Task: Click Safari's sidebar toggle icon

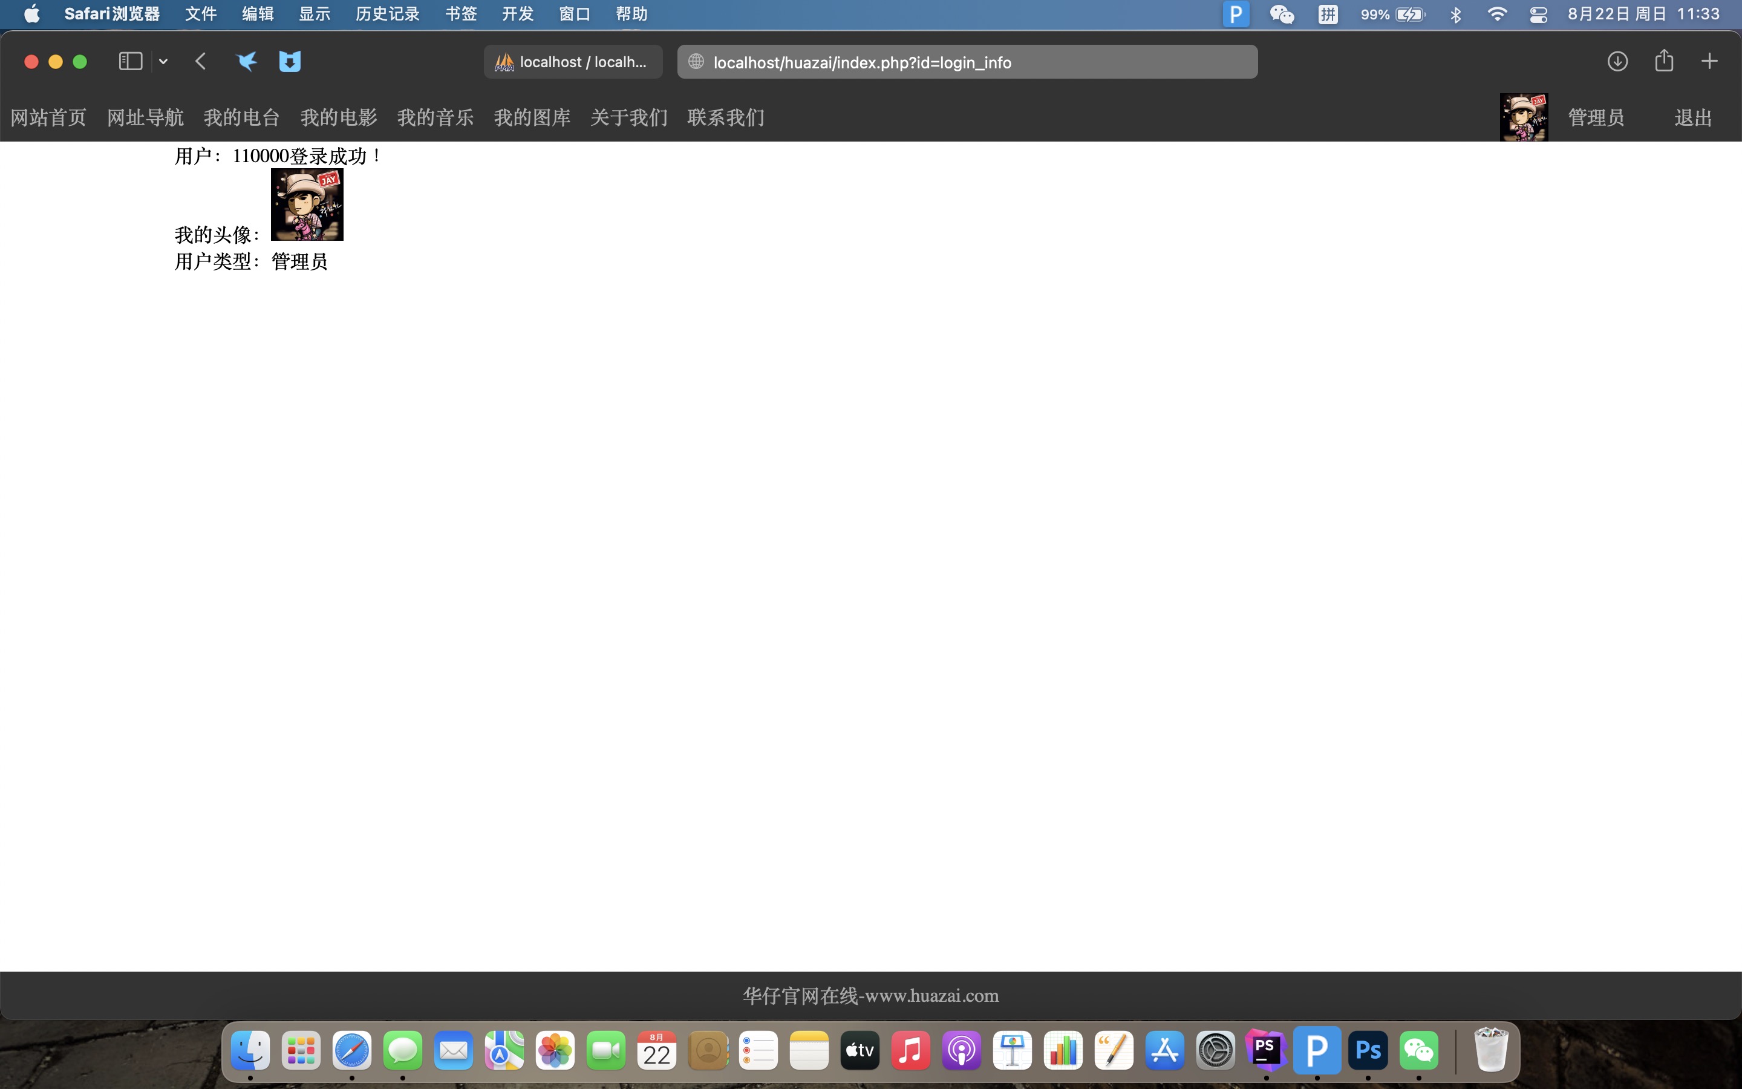Action: pos(130,61)
